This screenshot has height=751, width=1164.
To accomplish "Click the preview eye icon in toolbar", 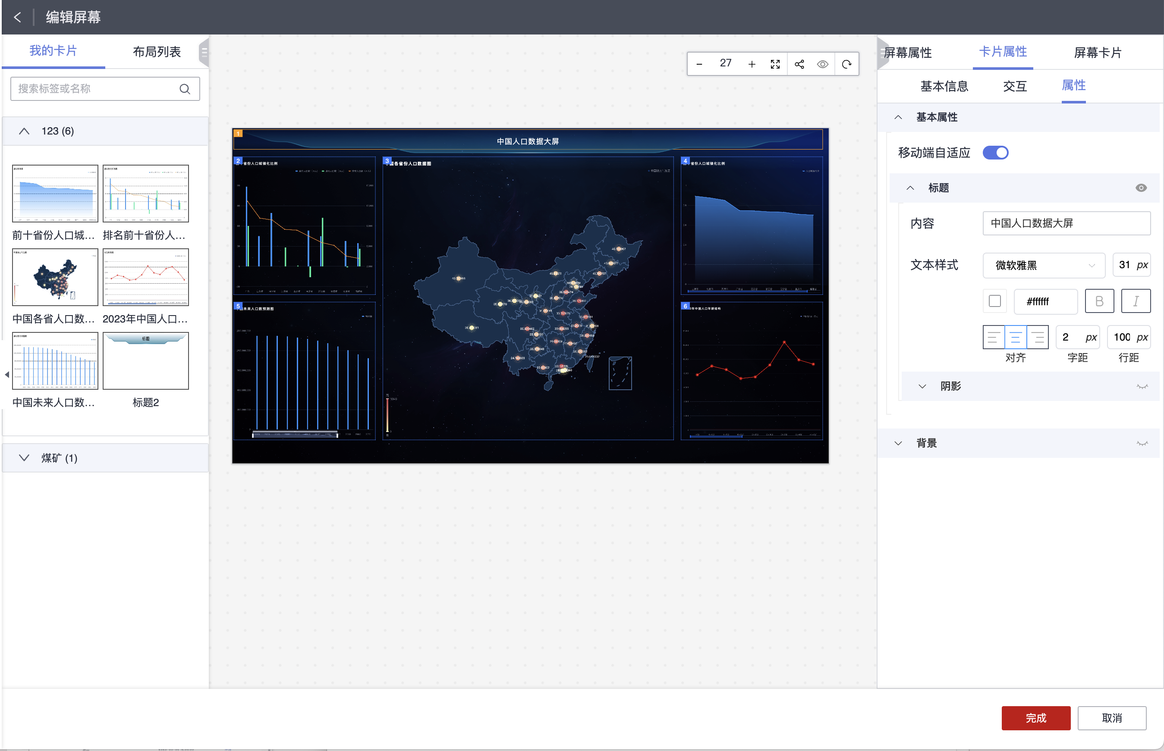I will (x=822, y=64).
